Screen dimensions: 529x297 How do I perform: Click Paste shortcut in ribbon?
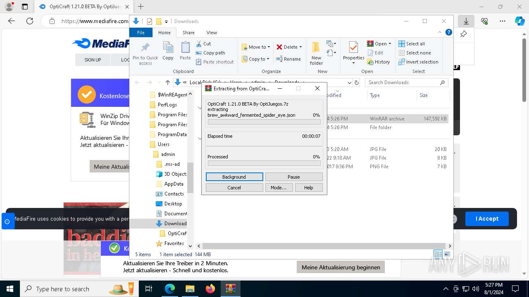[215, 62]
